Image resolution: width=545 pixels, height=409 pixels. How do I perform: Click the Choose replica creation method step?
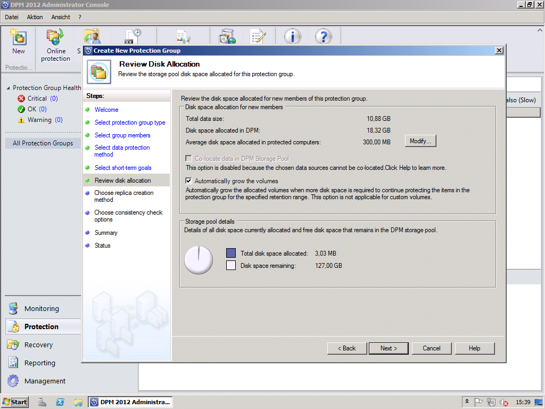coord(123,196)
